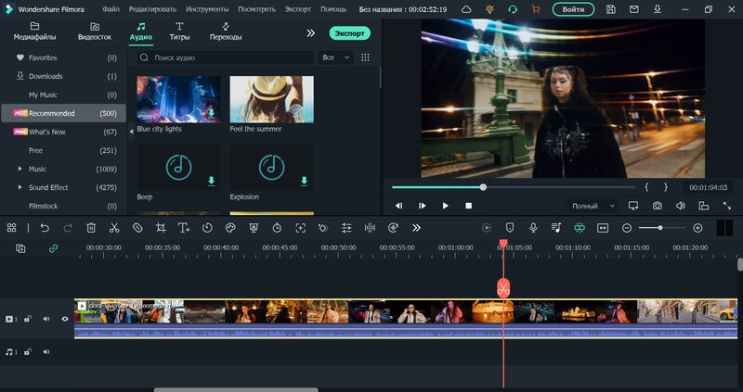743x392 pixels.
Task: Open the Инструменты menu
Action: point(207,9)
